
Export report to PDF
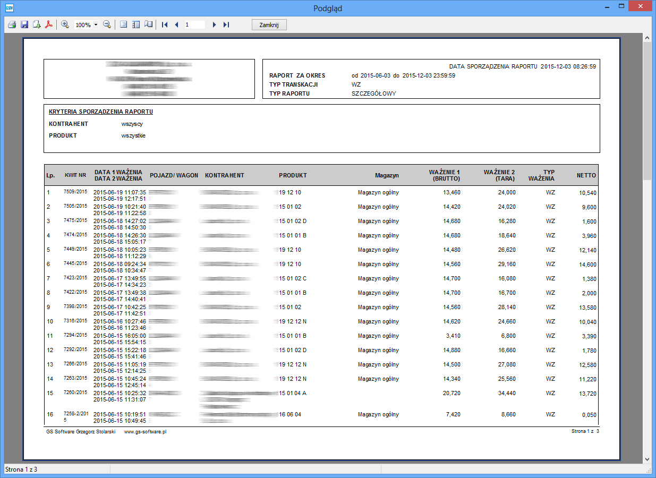point(49,24)
